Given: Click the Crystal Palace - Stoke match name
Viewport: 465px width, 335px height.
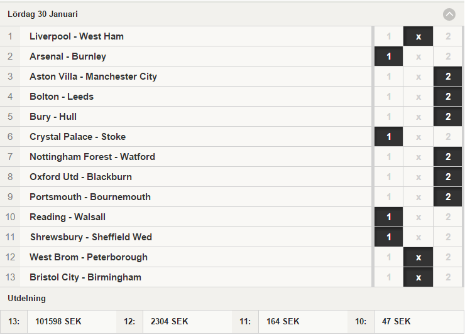Looking at the screenshot, I should (x=78, y=137).
